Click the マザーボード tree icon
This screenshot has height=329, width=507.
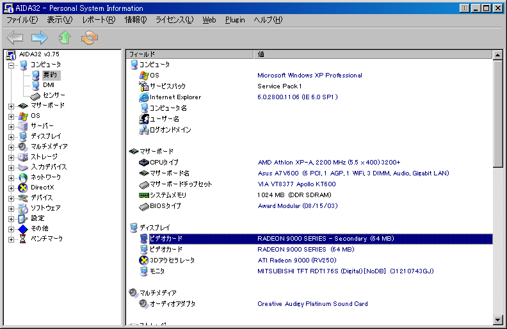pos(23,106)
